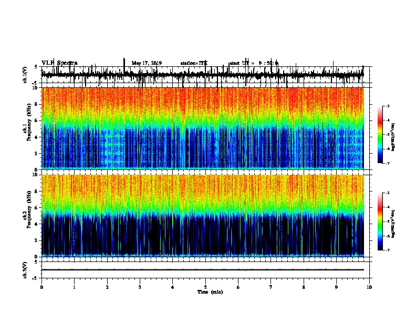
Task: Click the "2" kHz tick of ch.1 spectrogram
Action: pos(37,154)
